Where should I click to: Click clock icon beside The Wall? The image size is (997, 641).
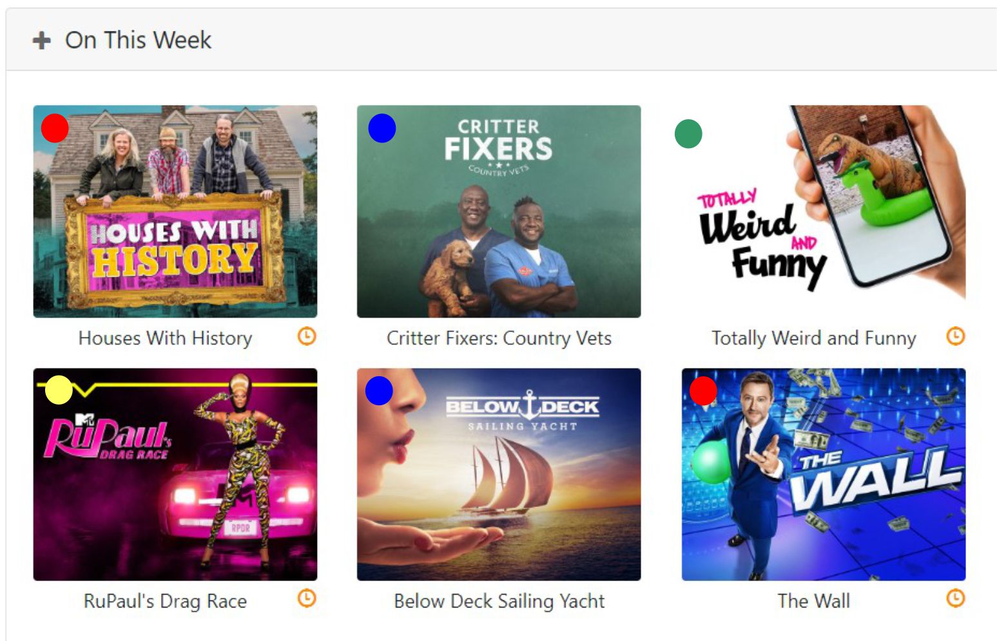click(x=955, y=598)
